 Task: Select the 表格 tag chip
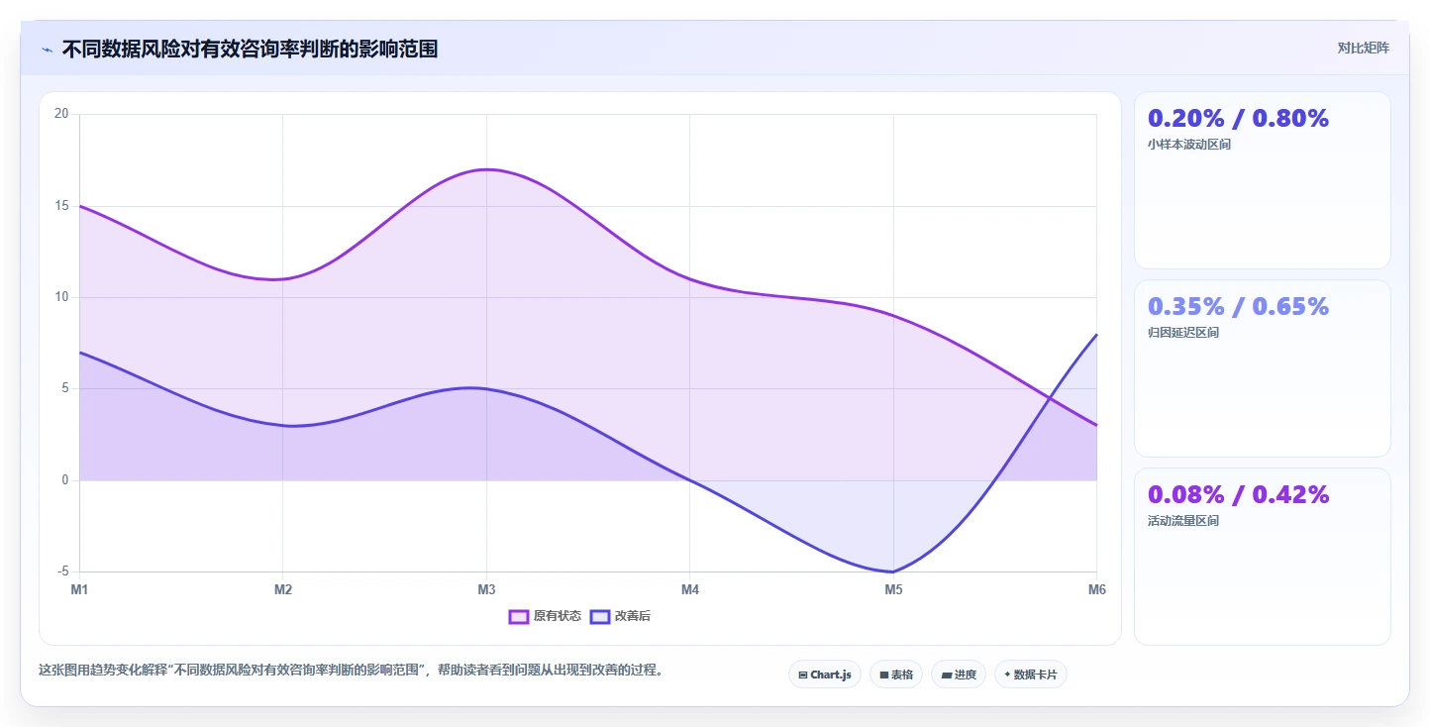pyautogui.click(x=896, y=675)
